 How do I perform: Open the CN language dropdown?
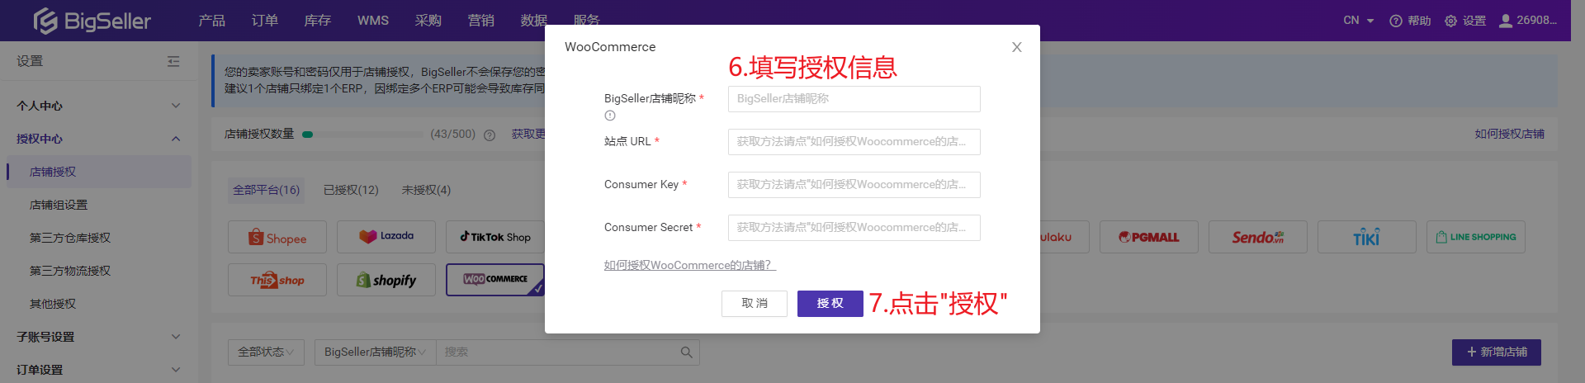coord(1358,21)
